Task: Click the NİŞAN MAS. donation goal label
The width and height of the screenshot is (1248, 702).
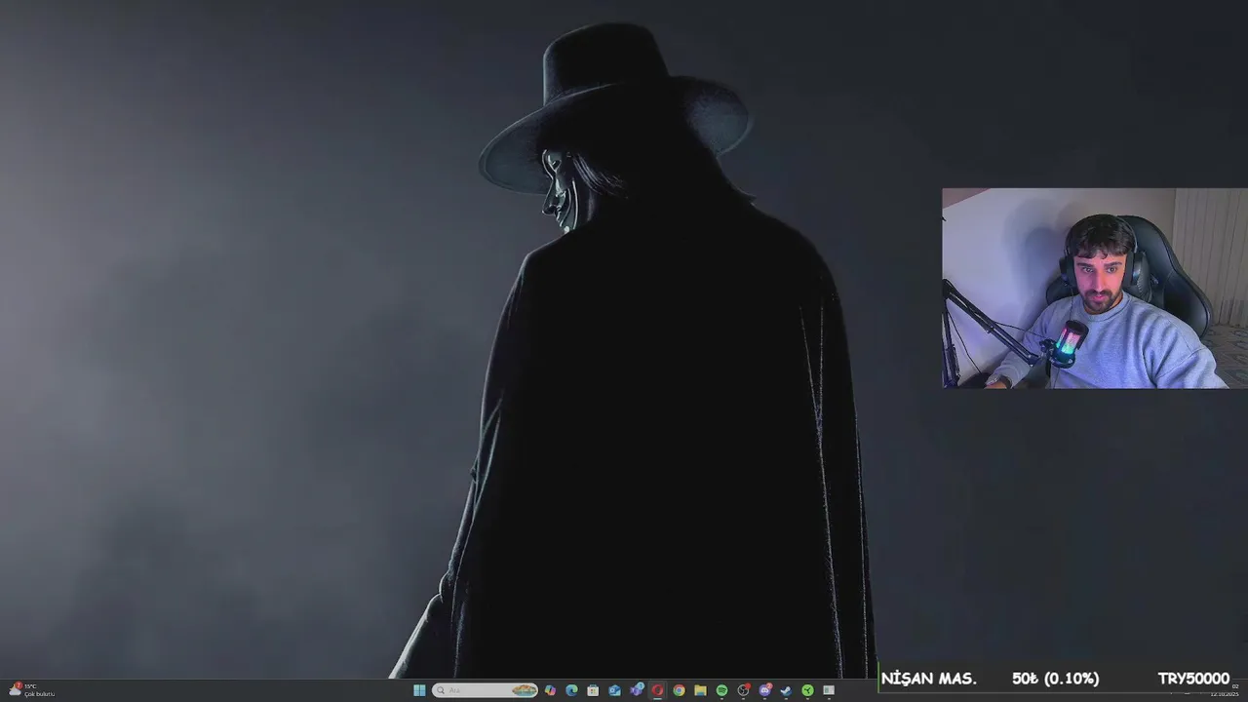Action: click(928, 679)
